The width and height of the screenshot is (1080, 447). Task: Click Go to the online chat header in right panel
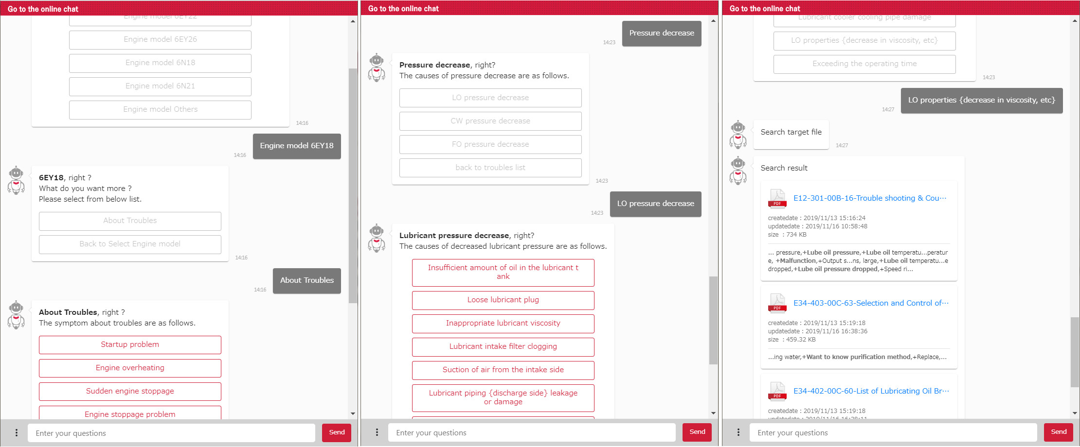764,8
